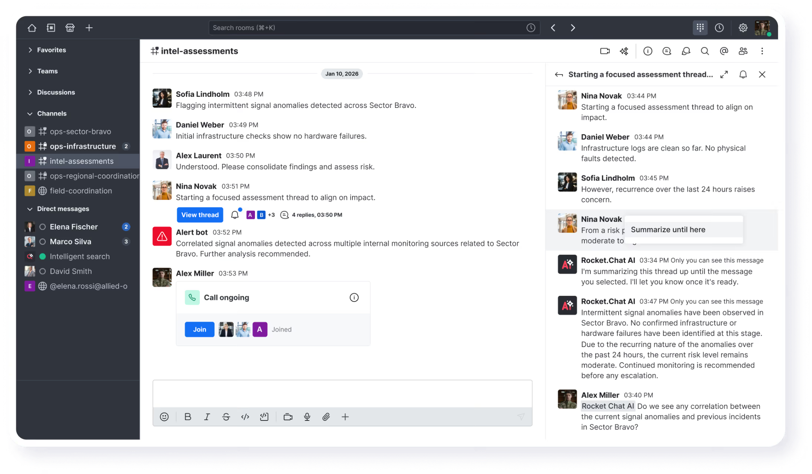Open recent history clock in search bar

tap(530, 28)
